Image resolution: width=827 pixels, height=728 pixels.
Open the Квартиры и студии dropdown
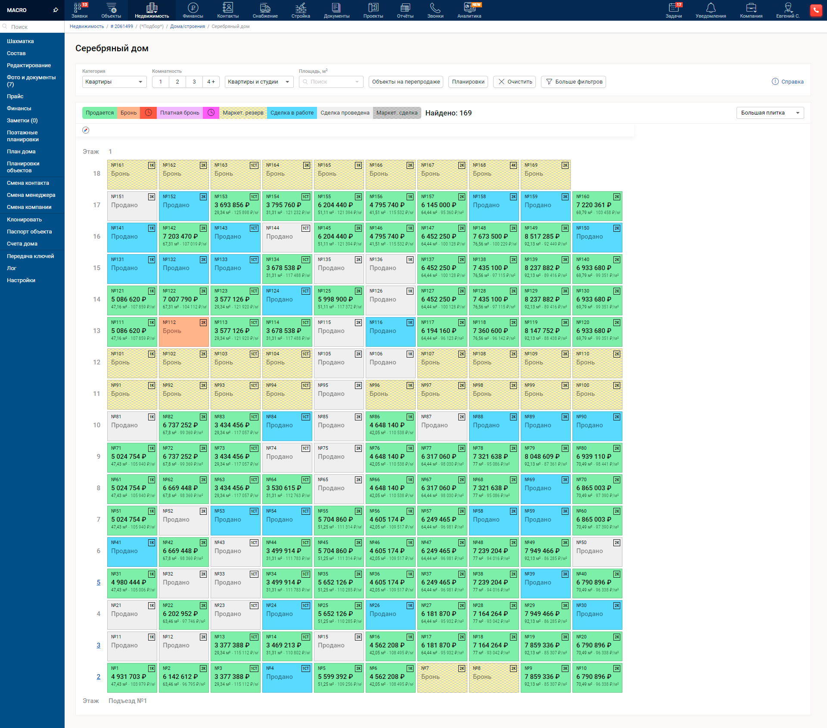(258, 81)
